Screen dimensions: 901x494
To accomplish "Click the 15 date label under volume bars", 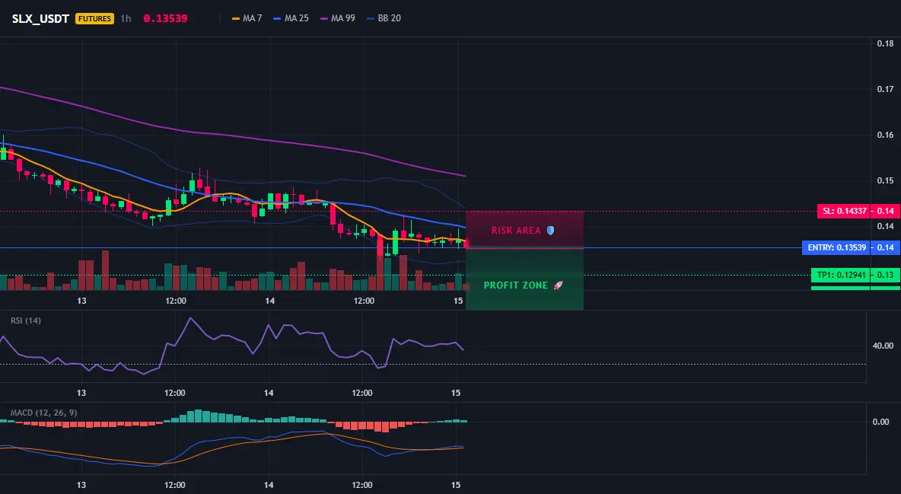I will coord(459,301).
